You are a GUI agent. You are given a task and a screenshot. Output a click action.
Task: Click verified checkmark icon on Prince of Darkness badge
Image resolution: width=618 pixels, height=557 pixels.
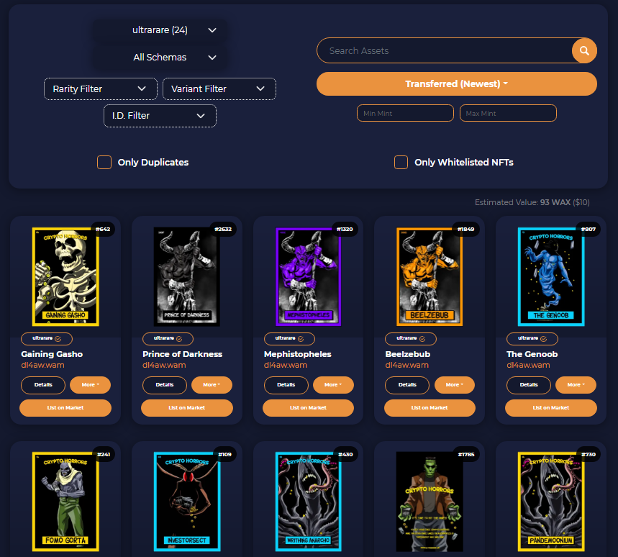(x=179, y=339)
